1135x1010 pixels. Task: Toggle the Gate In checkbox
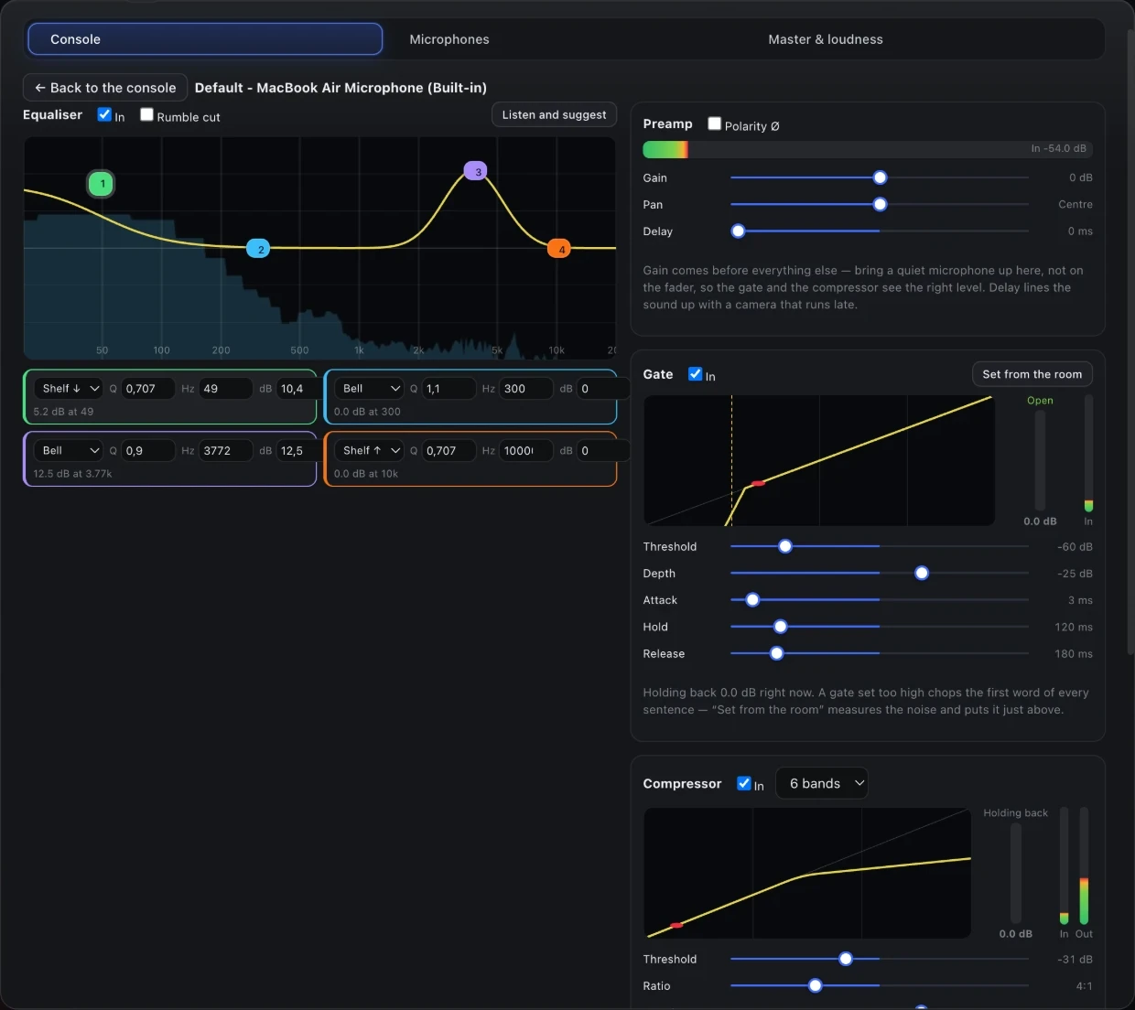click(x=696, y=374)
